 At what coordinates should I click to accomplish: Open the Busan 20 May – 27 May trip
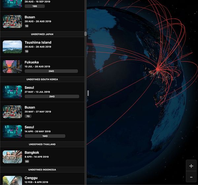(x=42, y=112)
